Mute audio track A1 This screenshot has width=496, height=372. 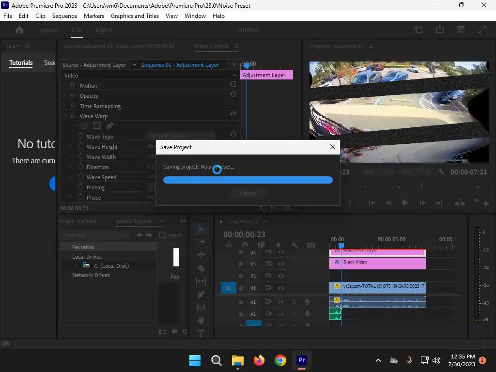point(281,302)
